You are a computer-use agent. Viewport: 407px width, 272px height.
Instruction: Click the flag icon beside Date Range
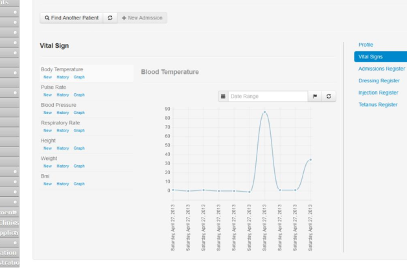coord(315,96)
